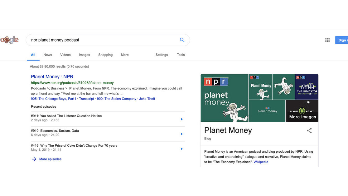
Task: Click the More images thumbnail
Action: pos(302,111)
